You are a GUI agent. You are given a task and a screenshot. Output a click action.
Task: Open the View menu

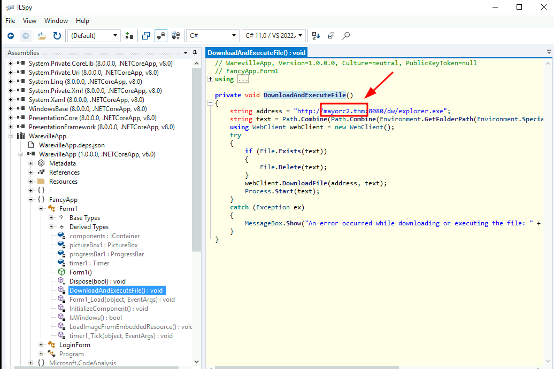coord(30,21)
